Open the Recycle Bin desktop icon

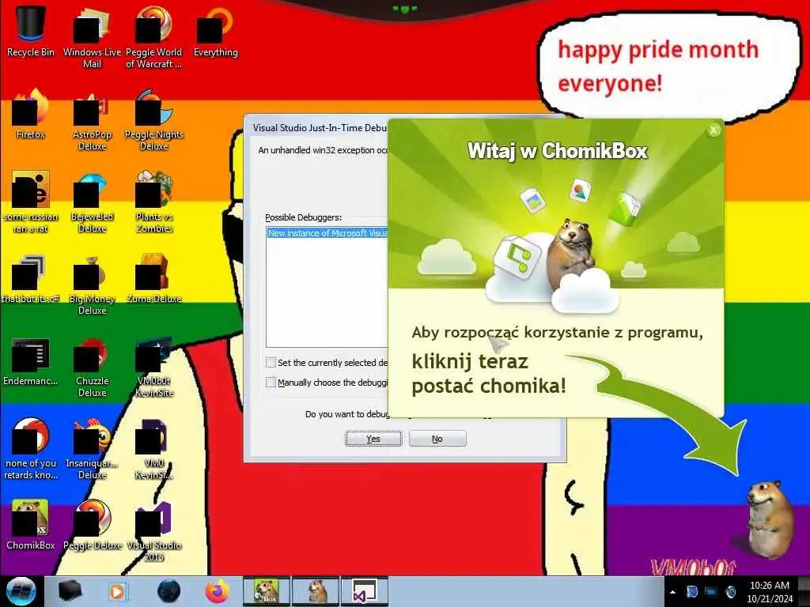coord(31,31)
